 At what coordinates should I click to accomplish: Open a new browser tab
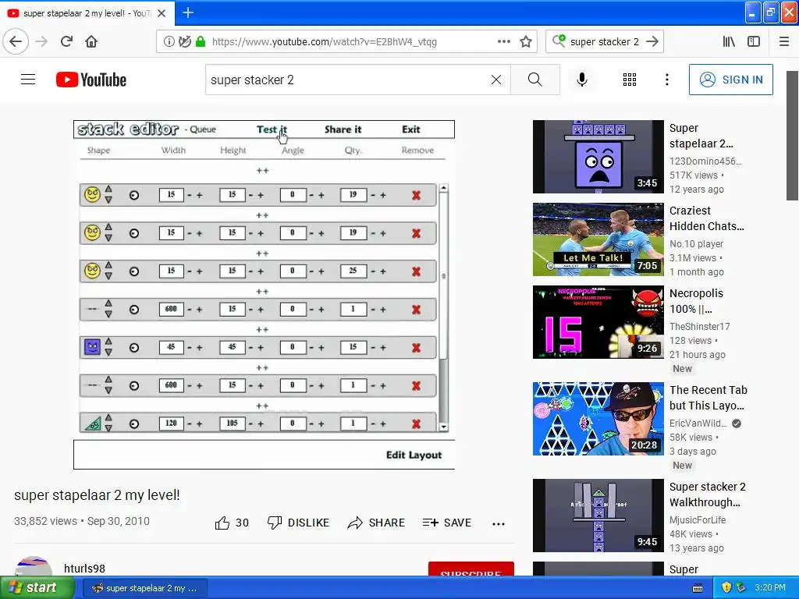pyautogui.click(x=187, y=12)
